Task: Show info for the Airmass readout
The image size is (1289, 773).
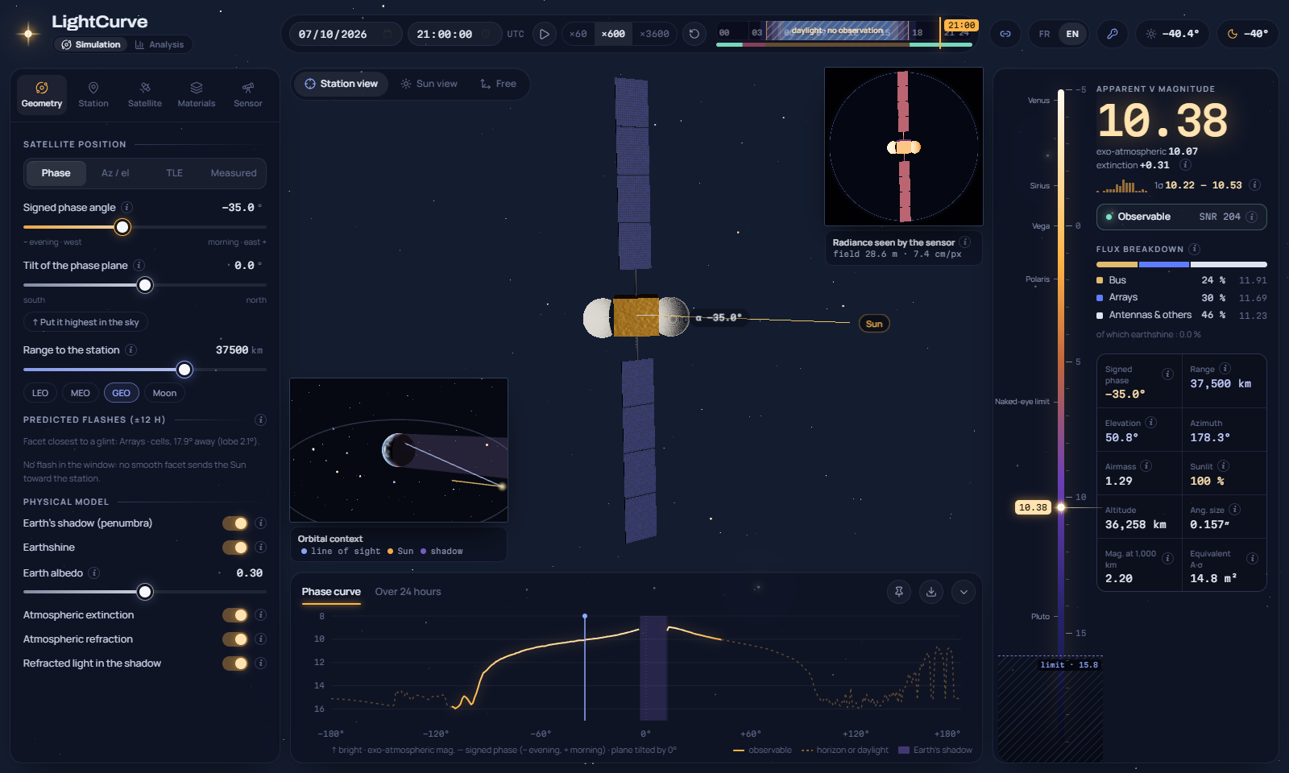Action: (1146, 466)
